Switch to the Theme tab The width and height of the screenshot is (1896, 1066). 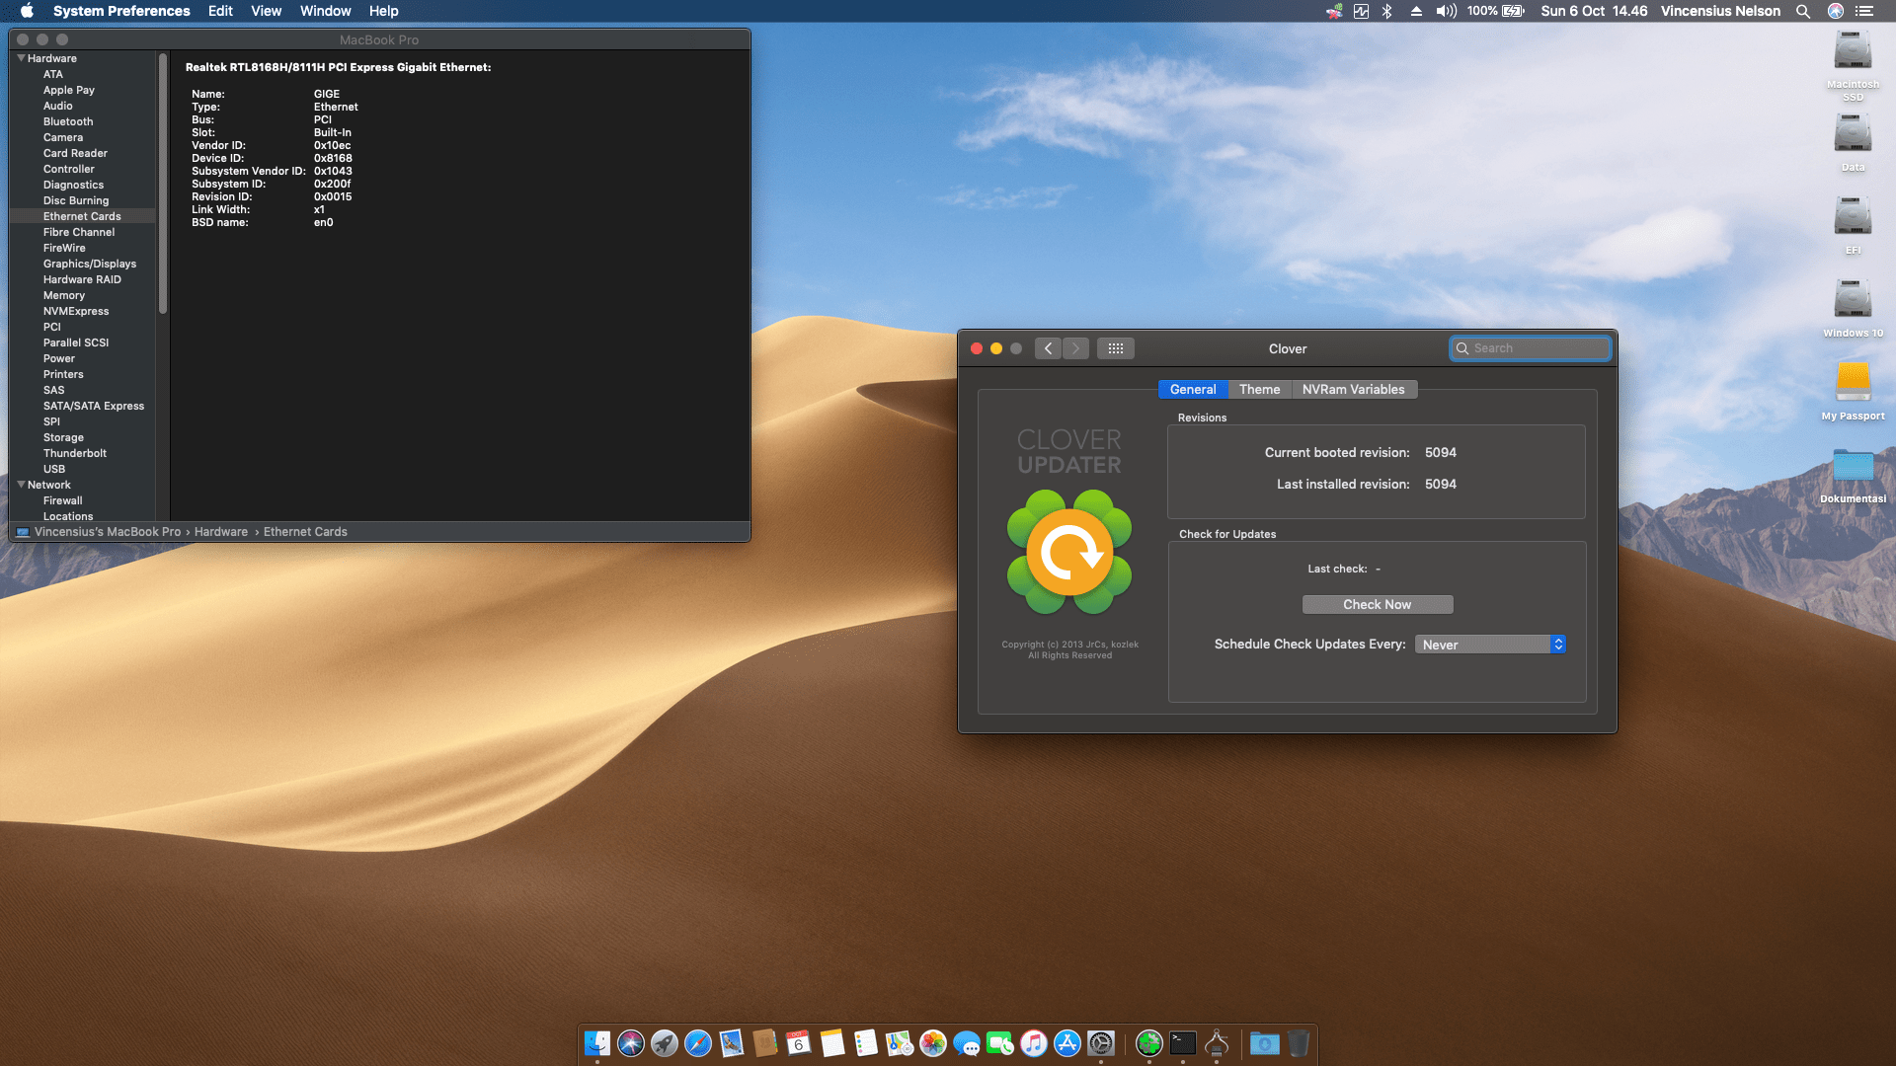pos(1259,389)
